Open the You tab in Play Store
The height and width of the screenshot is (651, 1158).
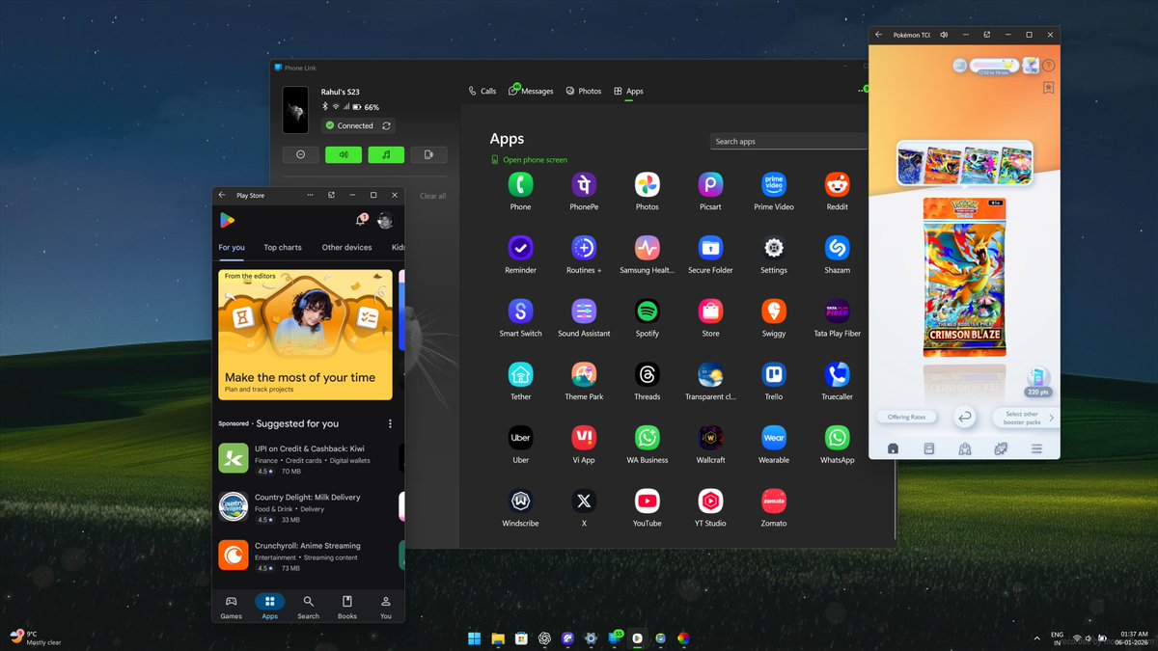(x=386, y=607)
